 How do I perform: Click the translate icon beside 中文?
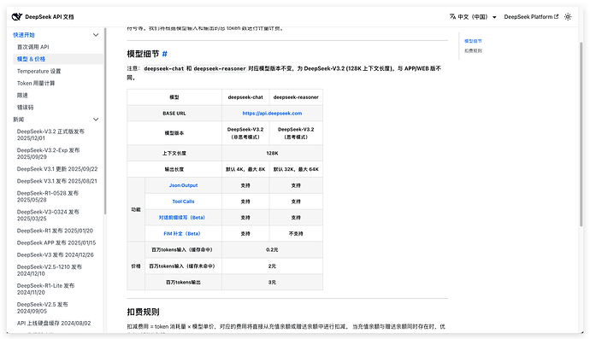452,16
